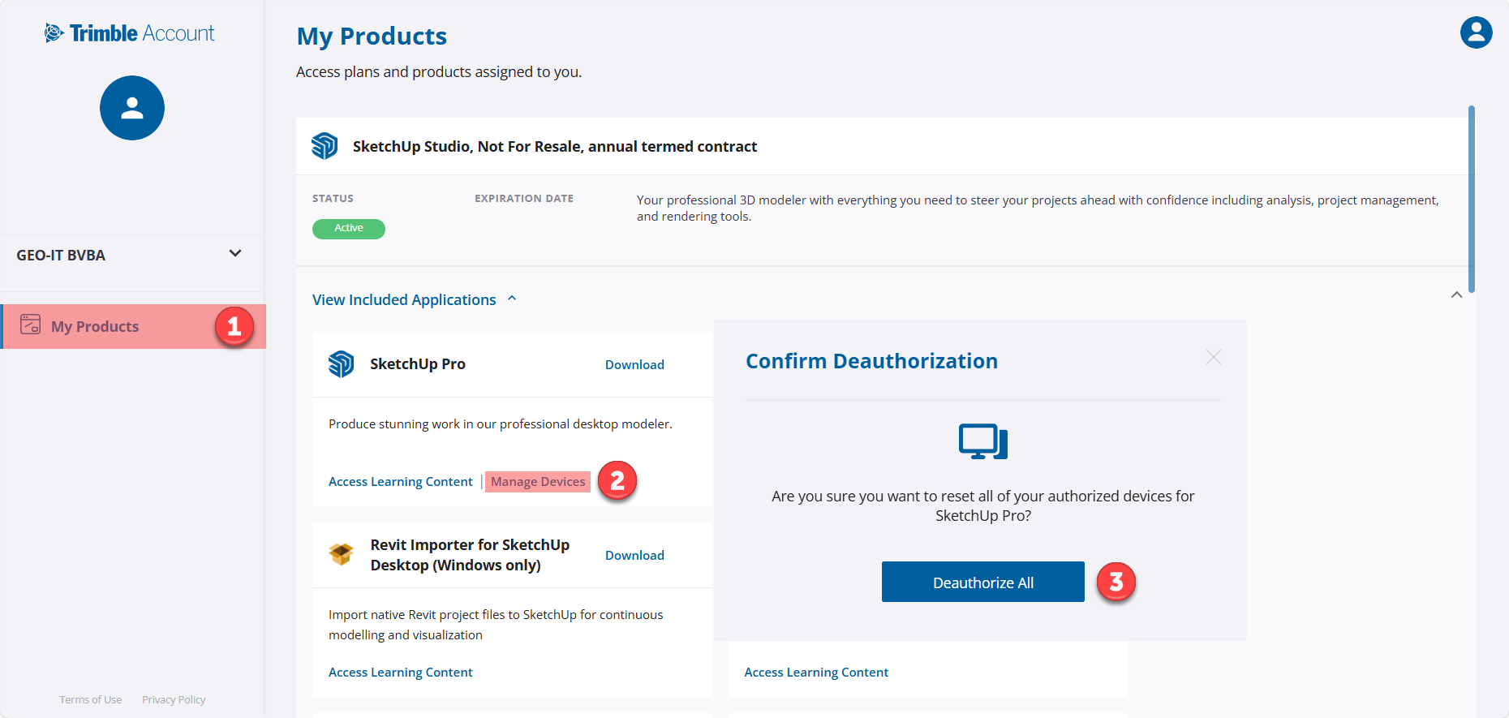Click SketchUp Studio, Not For Resale title
The image size is (1509, 718).
pyautogui.click(x=555, y=147)
